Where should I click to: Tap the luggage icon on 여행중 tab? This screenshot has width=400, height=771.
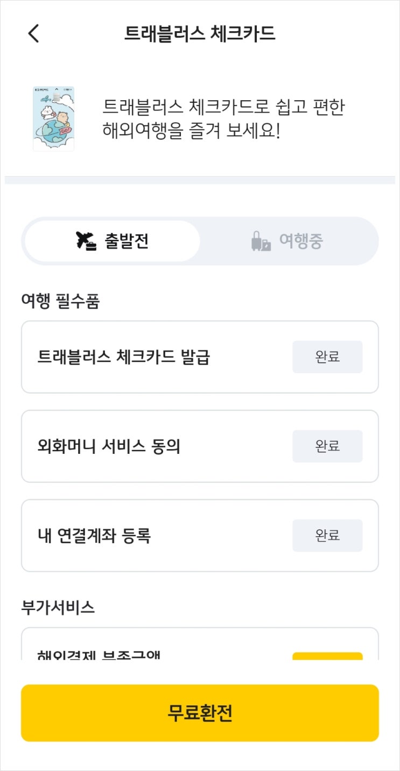coord(261,241)
